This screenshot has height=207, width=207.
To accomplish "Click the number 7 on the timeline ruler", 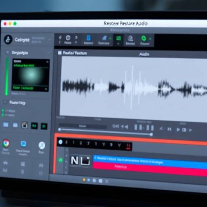I will (89, 144).
